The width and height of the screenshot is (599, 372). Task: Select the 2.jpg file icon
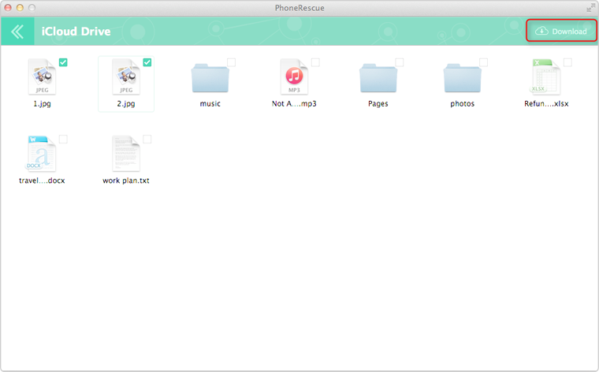125,77
